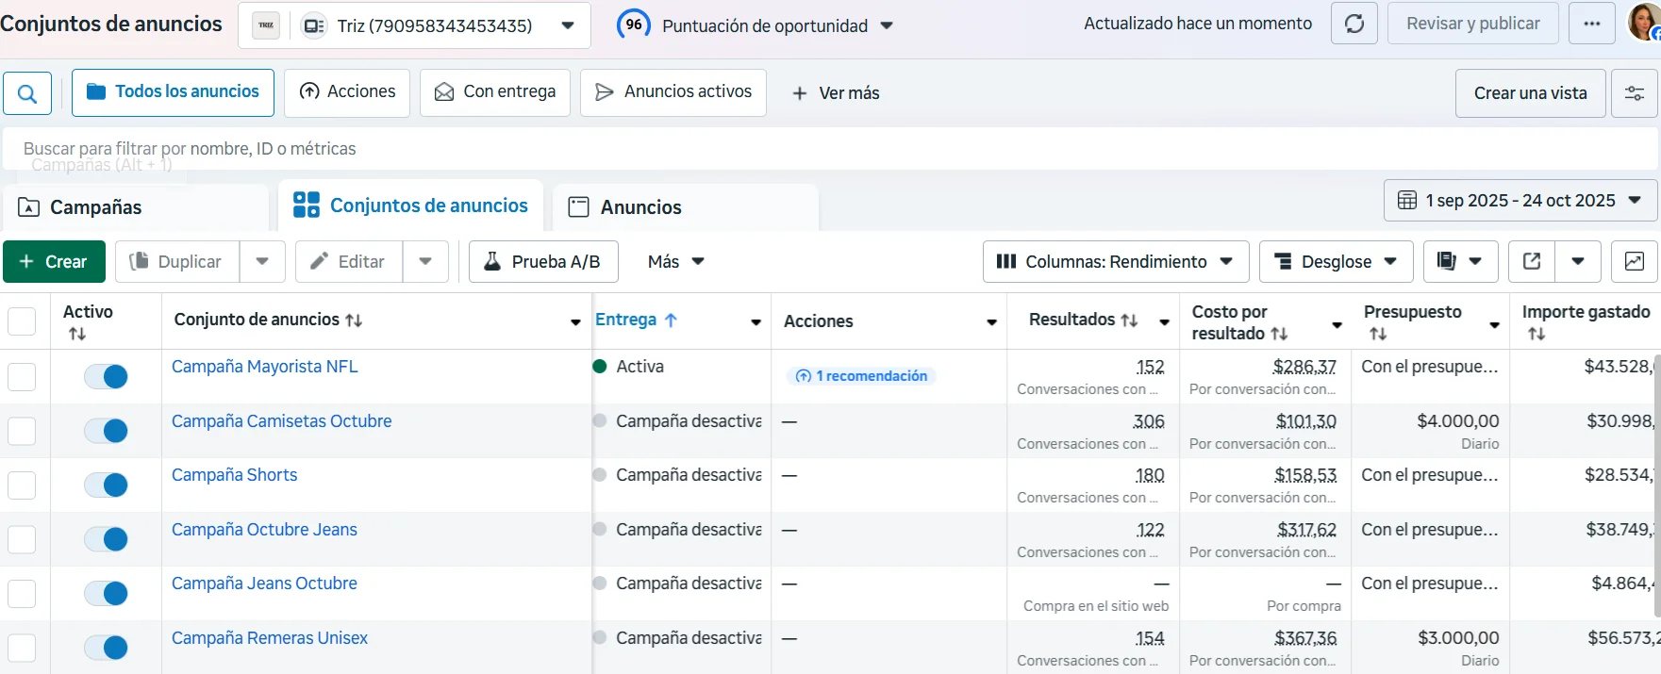The image size is (1661, 674).
Task: Expand Puntuación de oportunidad dropdown
Action: point(887,25)
